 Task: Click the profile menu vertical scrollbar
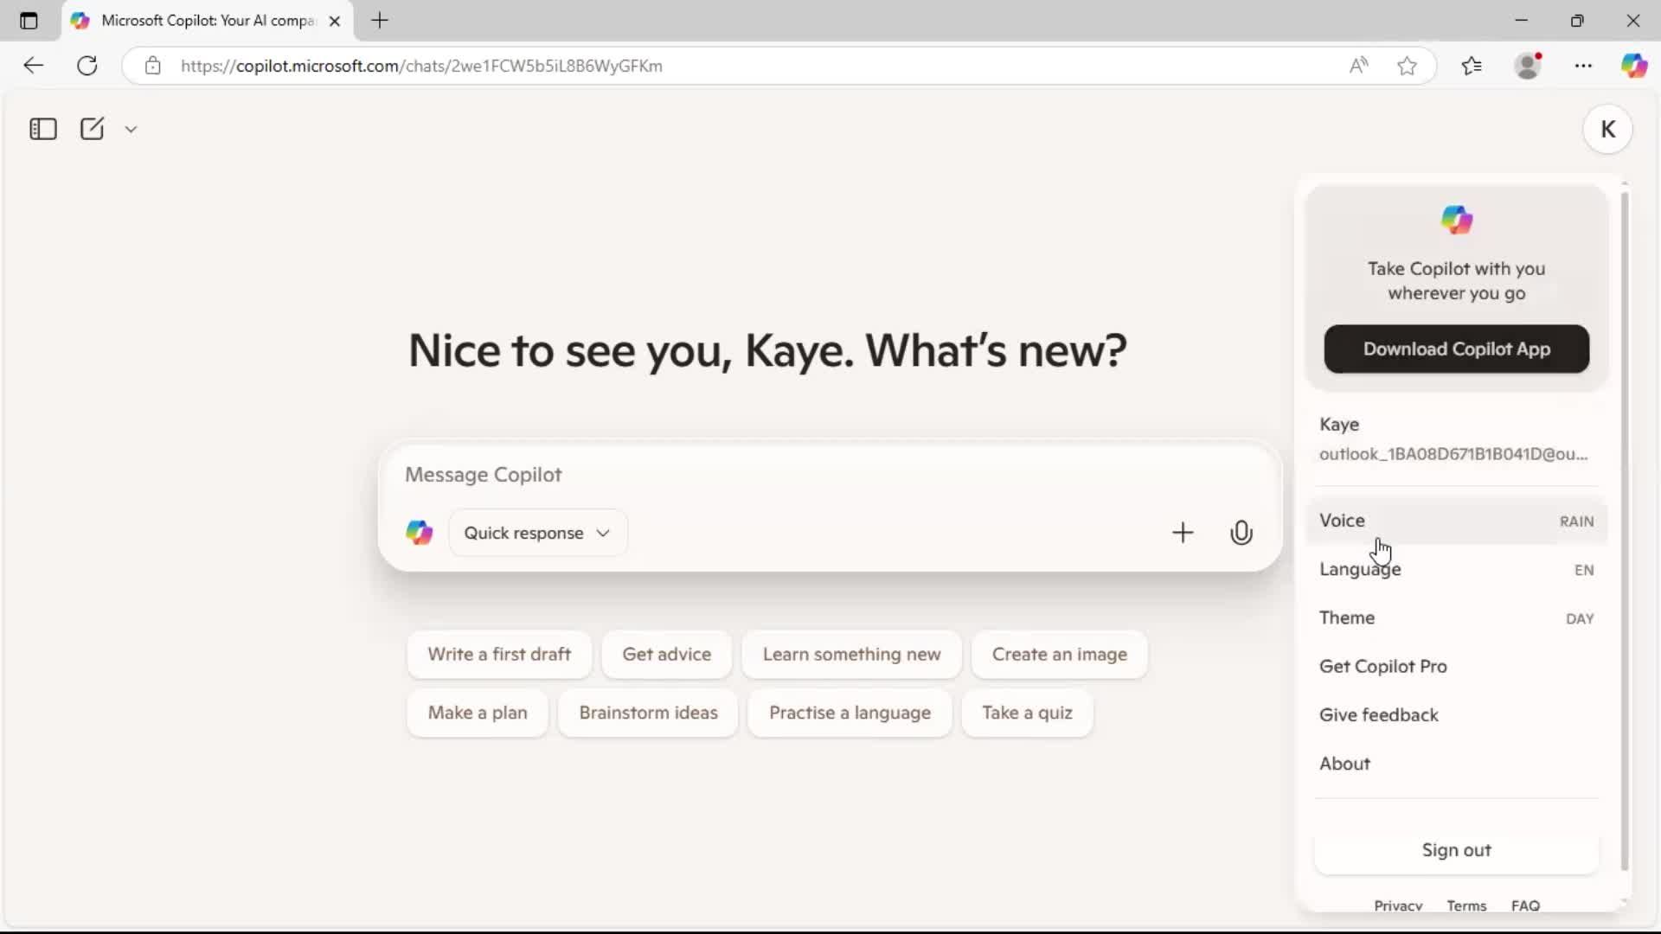point(1625,531)
